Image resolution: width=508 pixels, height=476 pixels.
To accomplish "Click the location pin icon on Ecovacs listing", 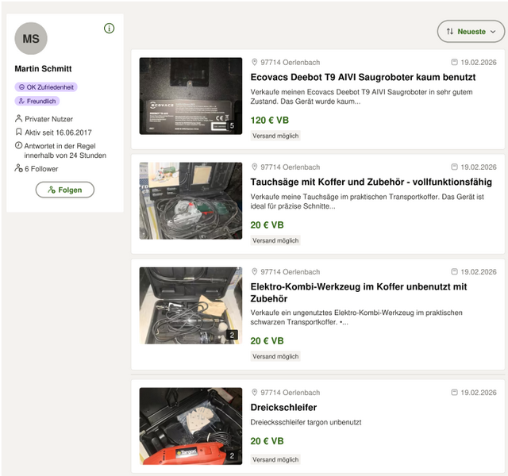I will [x=255, y=62].
